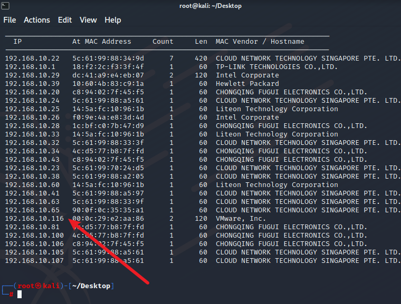Open the View menu
This screenshot has width=401, height=304.
tap(88, 20)
